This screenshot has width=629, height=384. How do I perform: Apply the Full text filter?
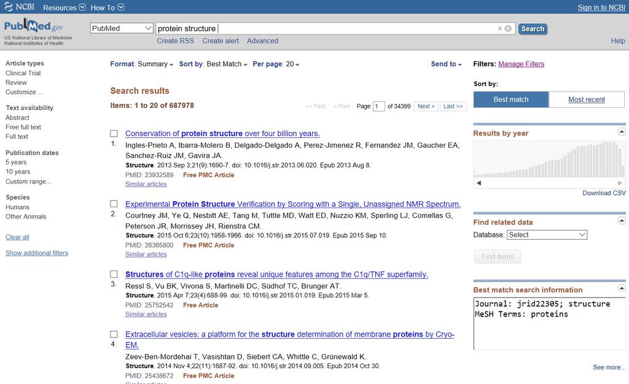pos(17,137)
